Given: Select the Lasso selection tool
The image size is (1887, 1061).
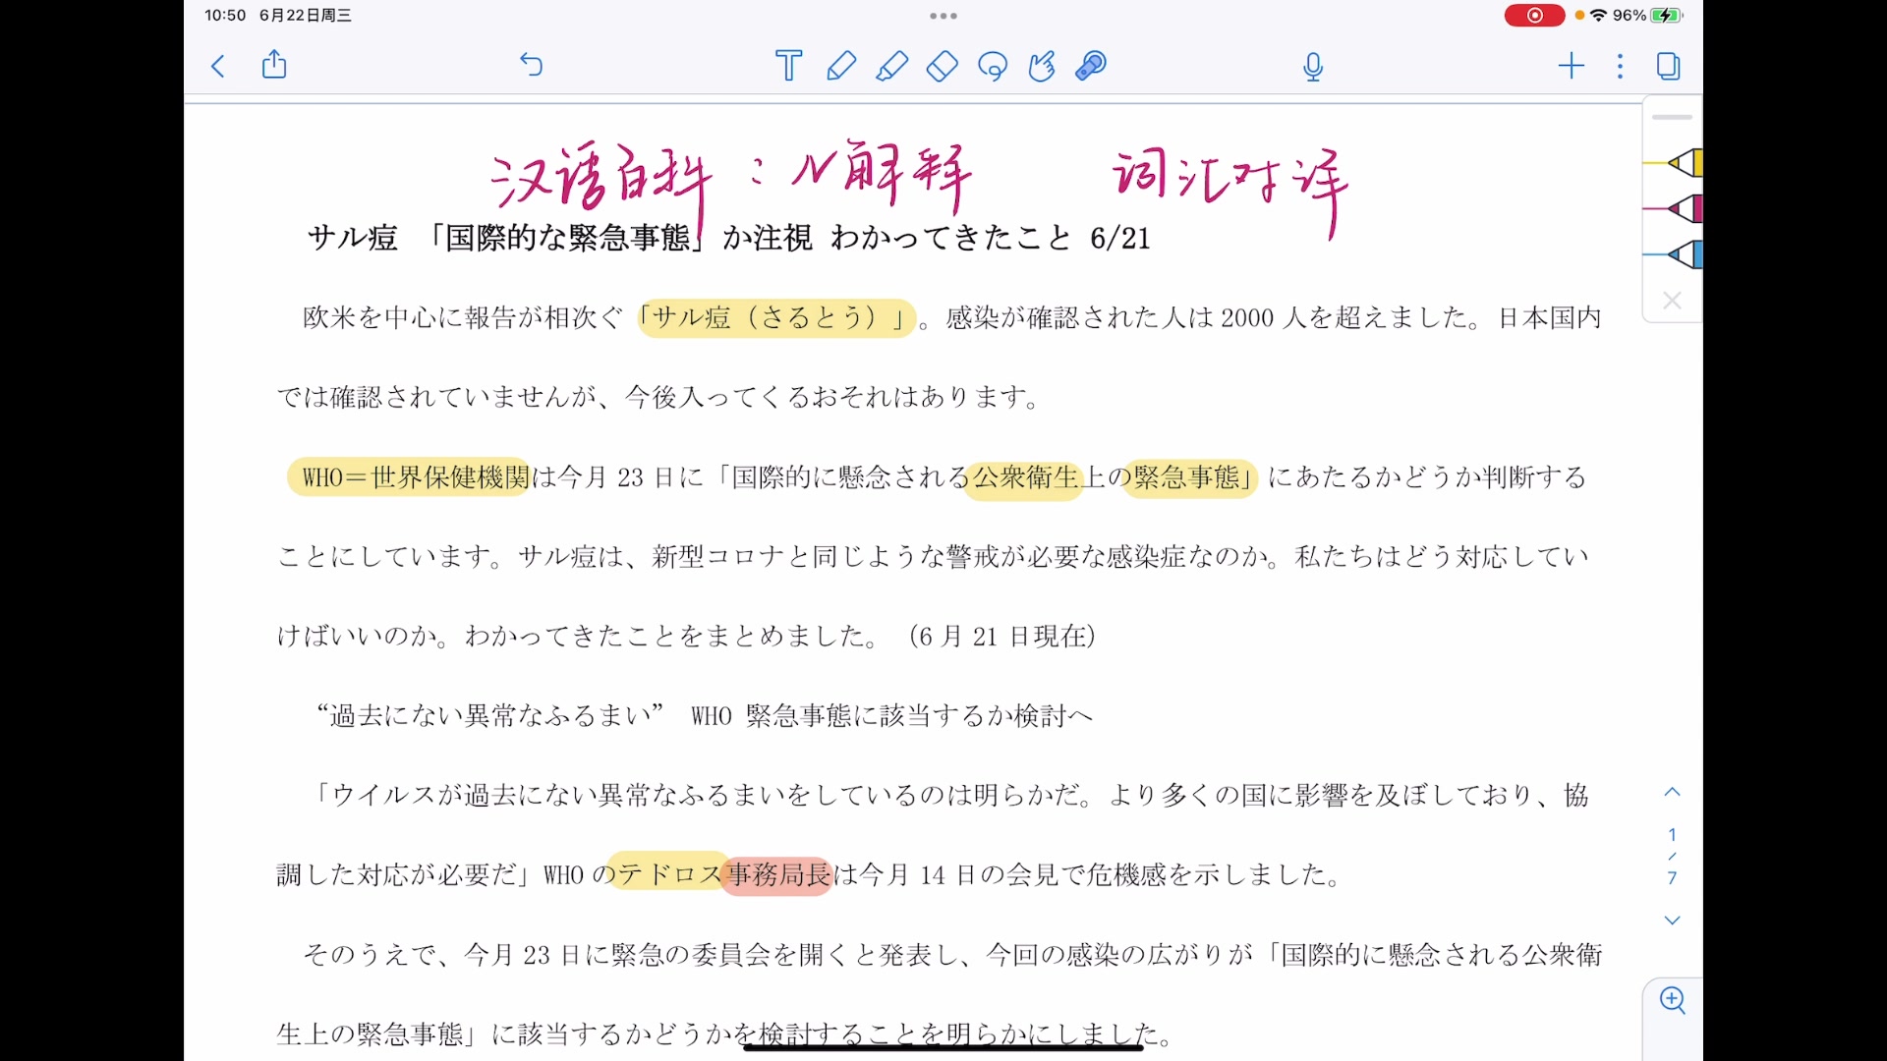Looking at the screenshot, I should point(993,66).
